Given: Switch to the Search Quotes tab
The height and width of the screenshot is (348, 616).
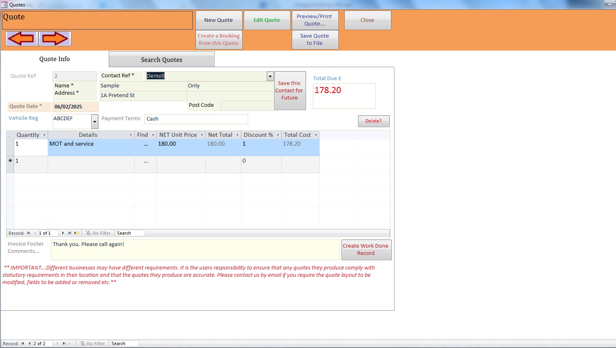Looking at the screenshot, I should tap(161, 59).
